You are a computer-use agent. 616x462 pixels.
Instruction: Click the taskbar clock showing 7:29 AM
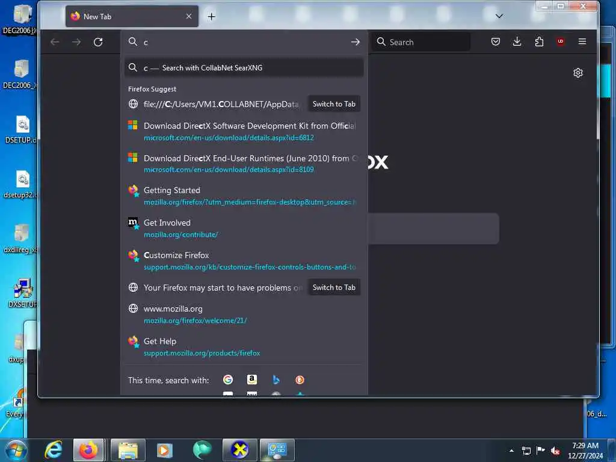585,450
